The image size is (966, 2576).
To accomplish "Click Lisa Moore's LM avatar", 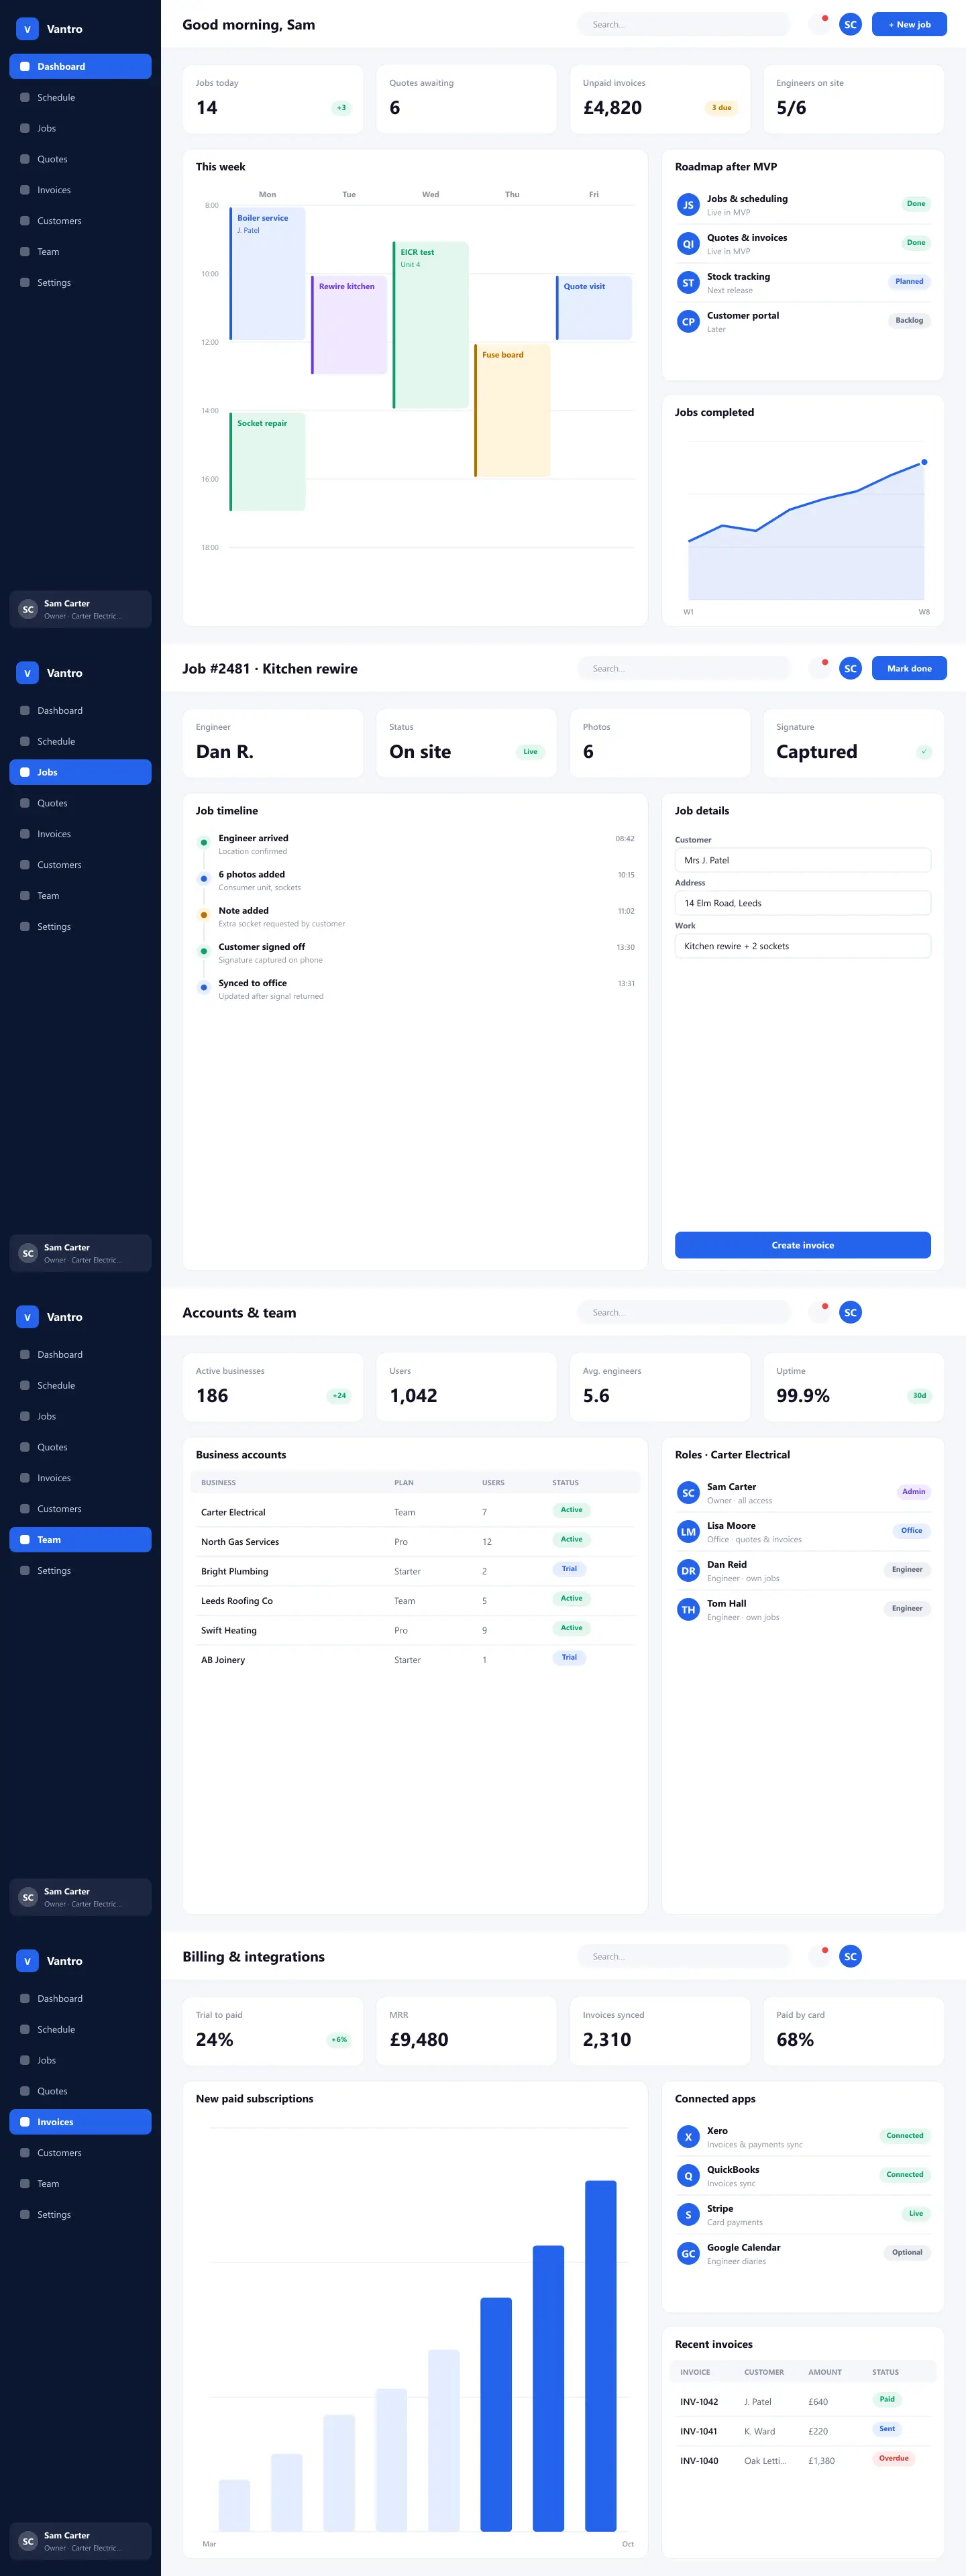I will click(688, 1532).
